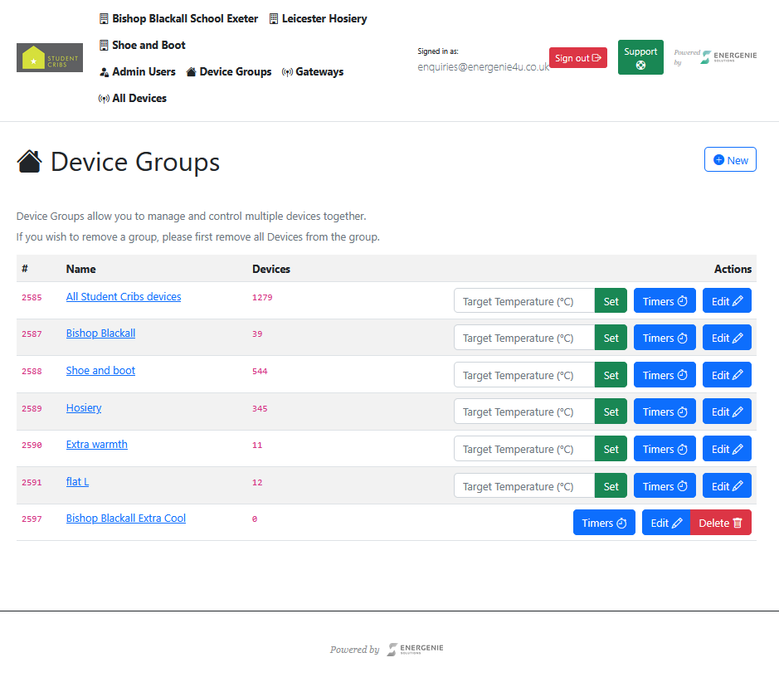
Task: Click Set for Extra warmth row
Action: 611,449
